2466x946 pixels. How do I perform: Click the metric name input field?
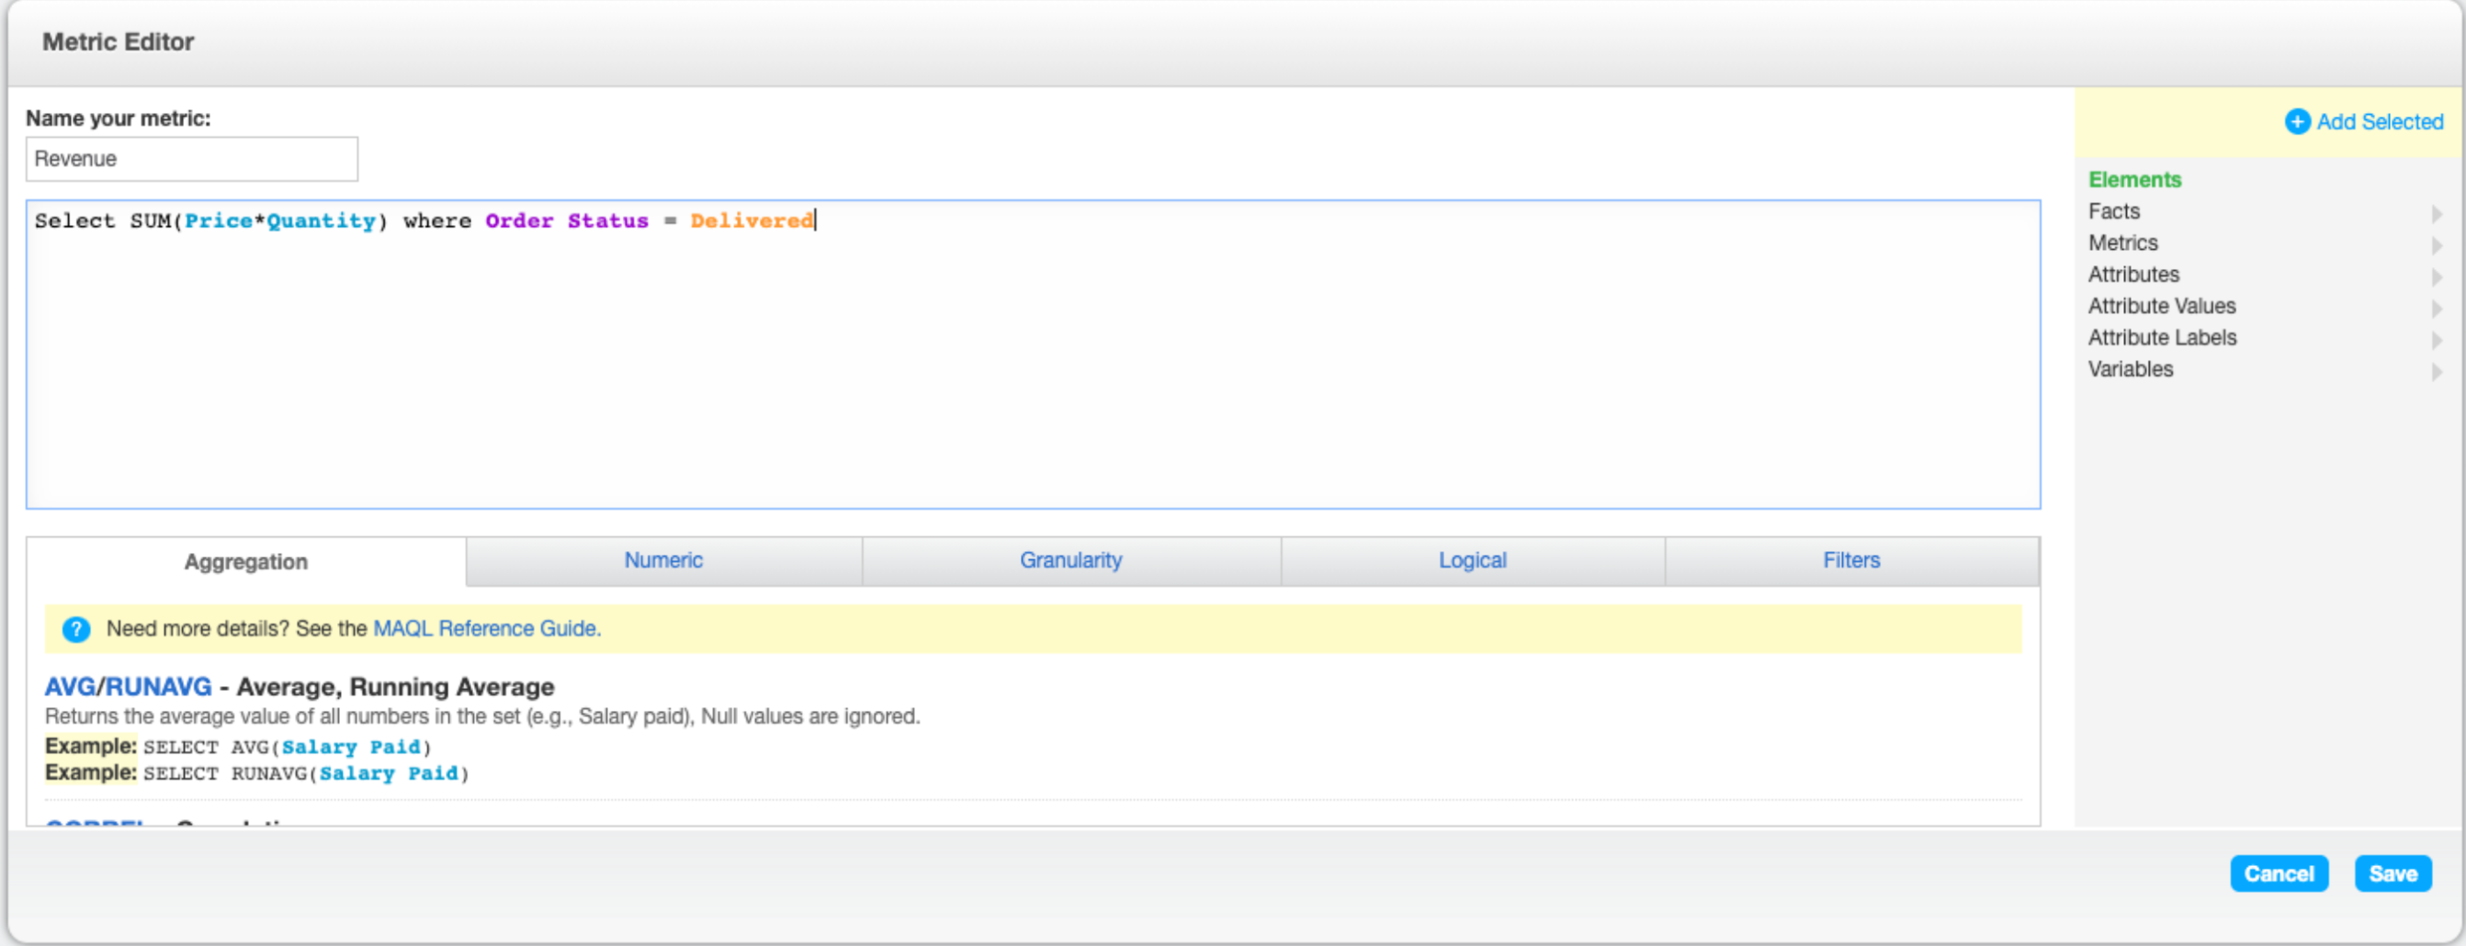click(x=191, y=159)
